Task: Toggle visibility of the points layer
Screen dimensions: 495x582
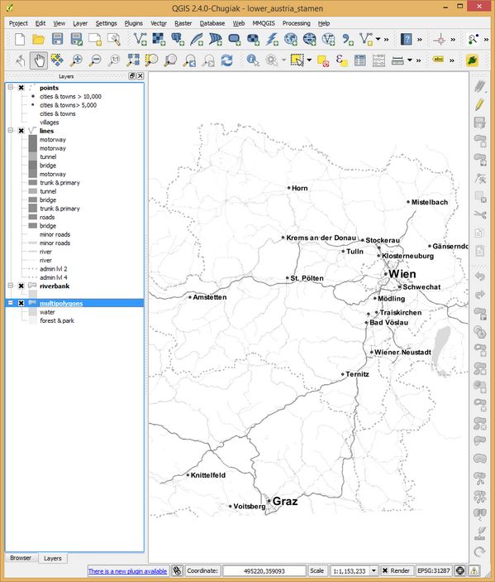Action: (21, 88)
